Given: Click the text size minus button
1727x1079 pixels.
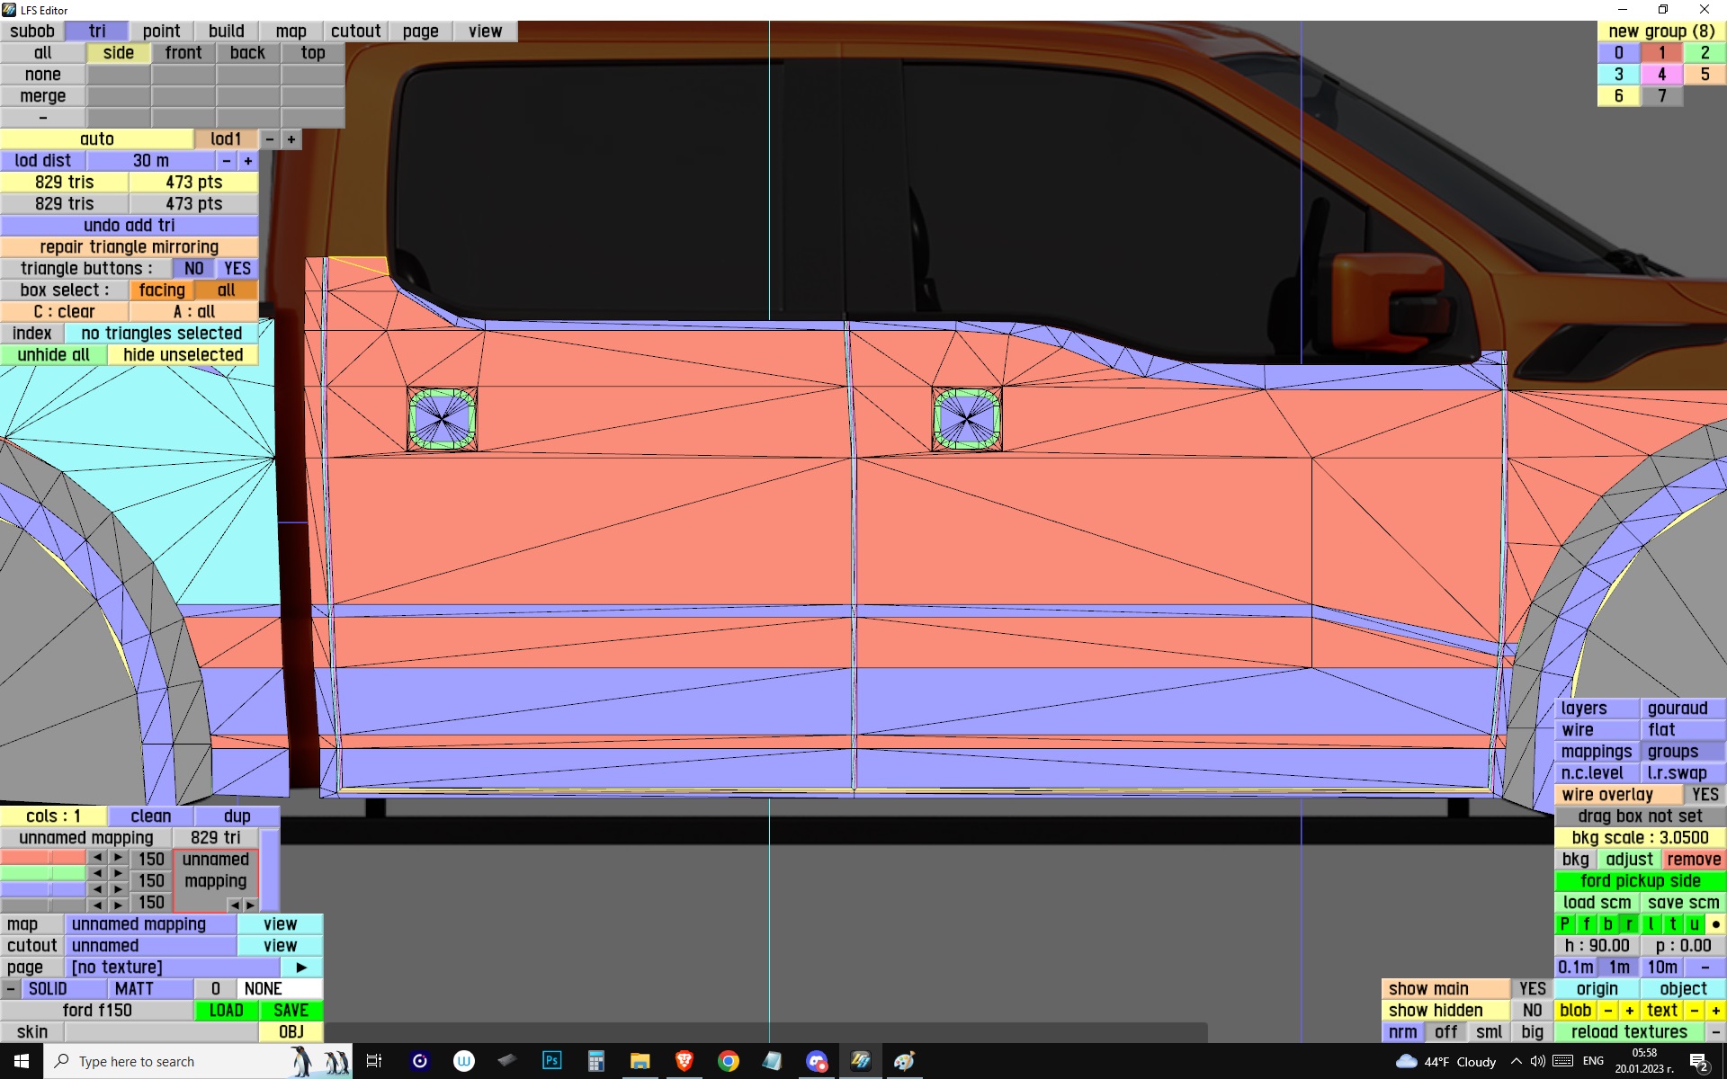Looking at the screenshot, I should 1695,1011.
